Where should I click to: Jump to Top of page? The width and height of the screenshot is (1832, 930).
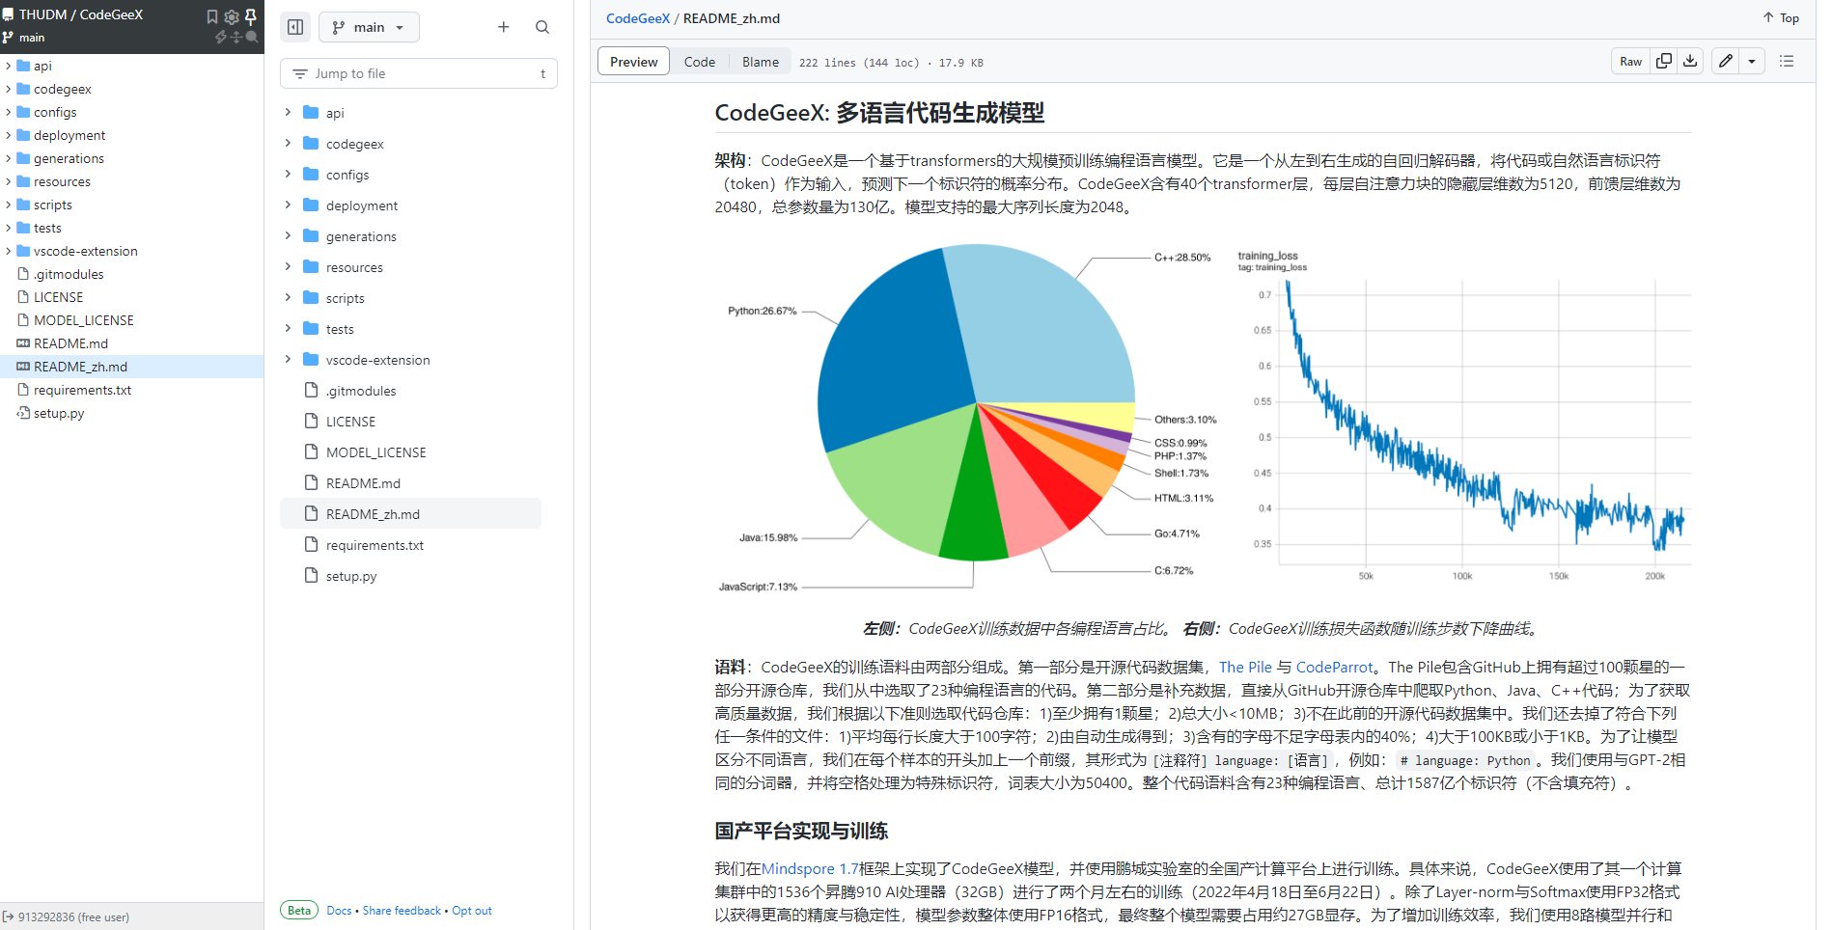pyautogui.click(x=1781, y=17)
